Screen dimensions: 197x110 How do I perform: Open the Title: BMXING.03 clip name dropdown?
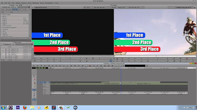point(46,8)
